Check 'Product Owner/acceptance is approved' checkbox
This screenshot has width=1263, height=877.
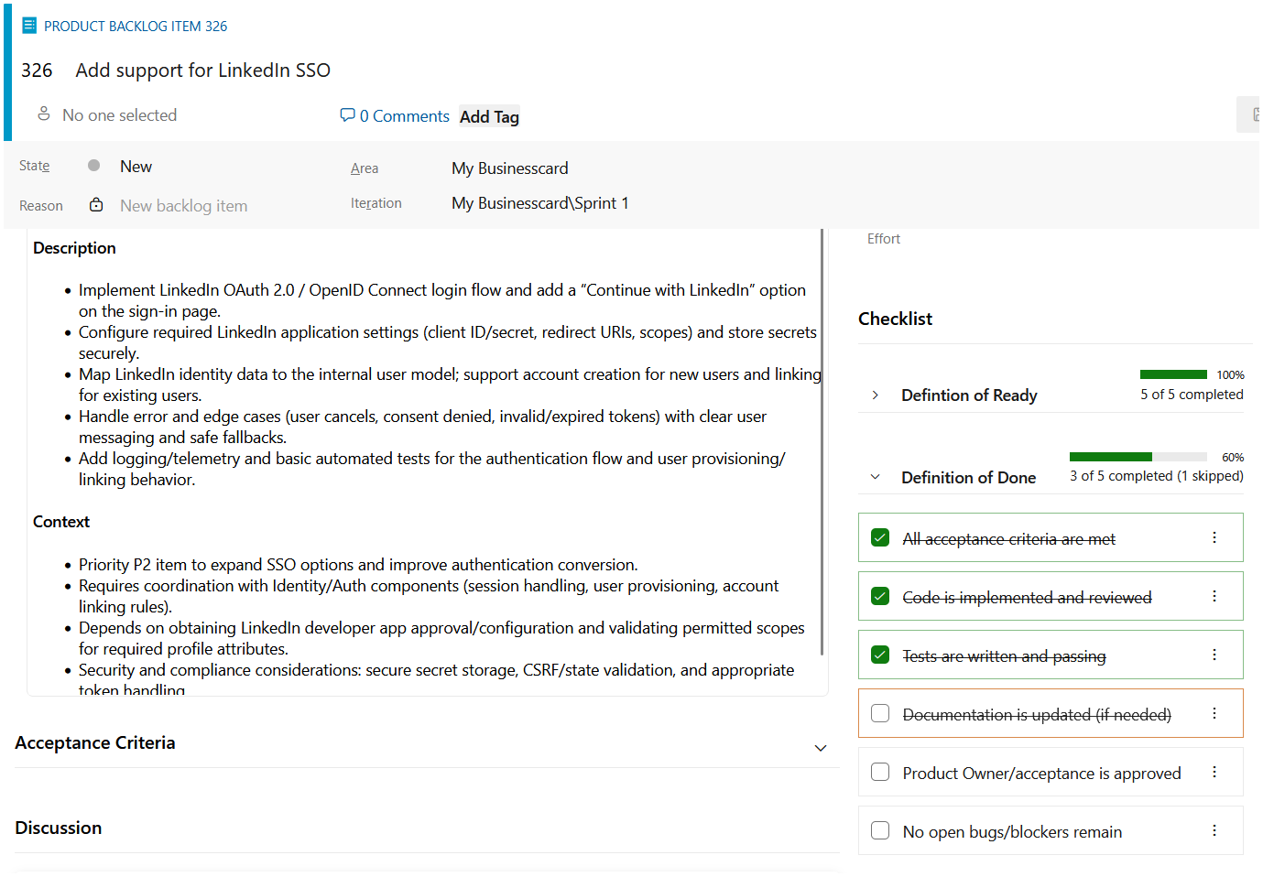880,772
